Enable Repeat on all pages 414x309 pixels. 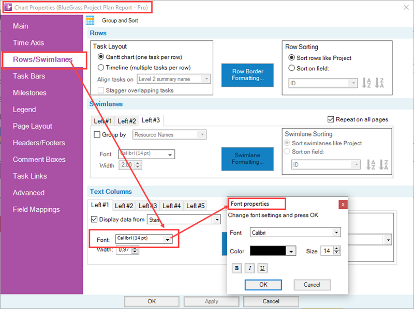coord(330,119)
